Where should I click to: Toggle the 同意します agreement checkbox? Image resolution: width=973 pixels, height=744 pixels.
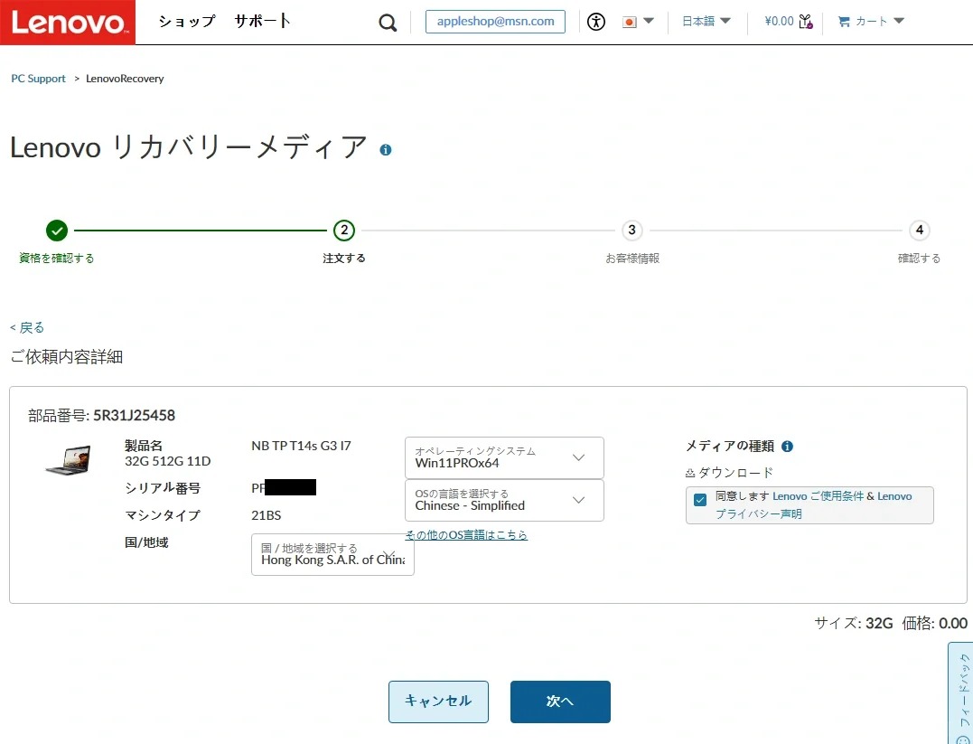click(700, 500)
